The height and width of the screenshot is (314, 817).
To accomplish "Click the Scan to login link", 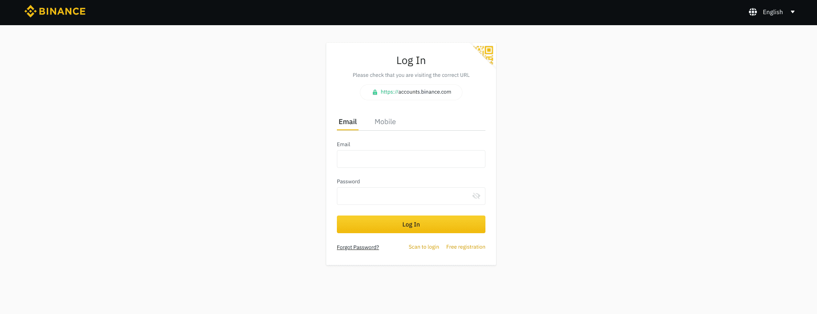I will 424,247.
